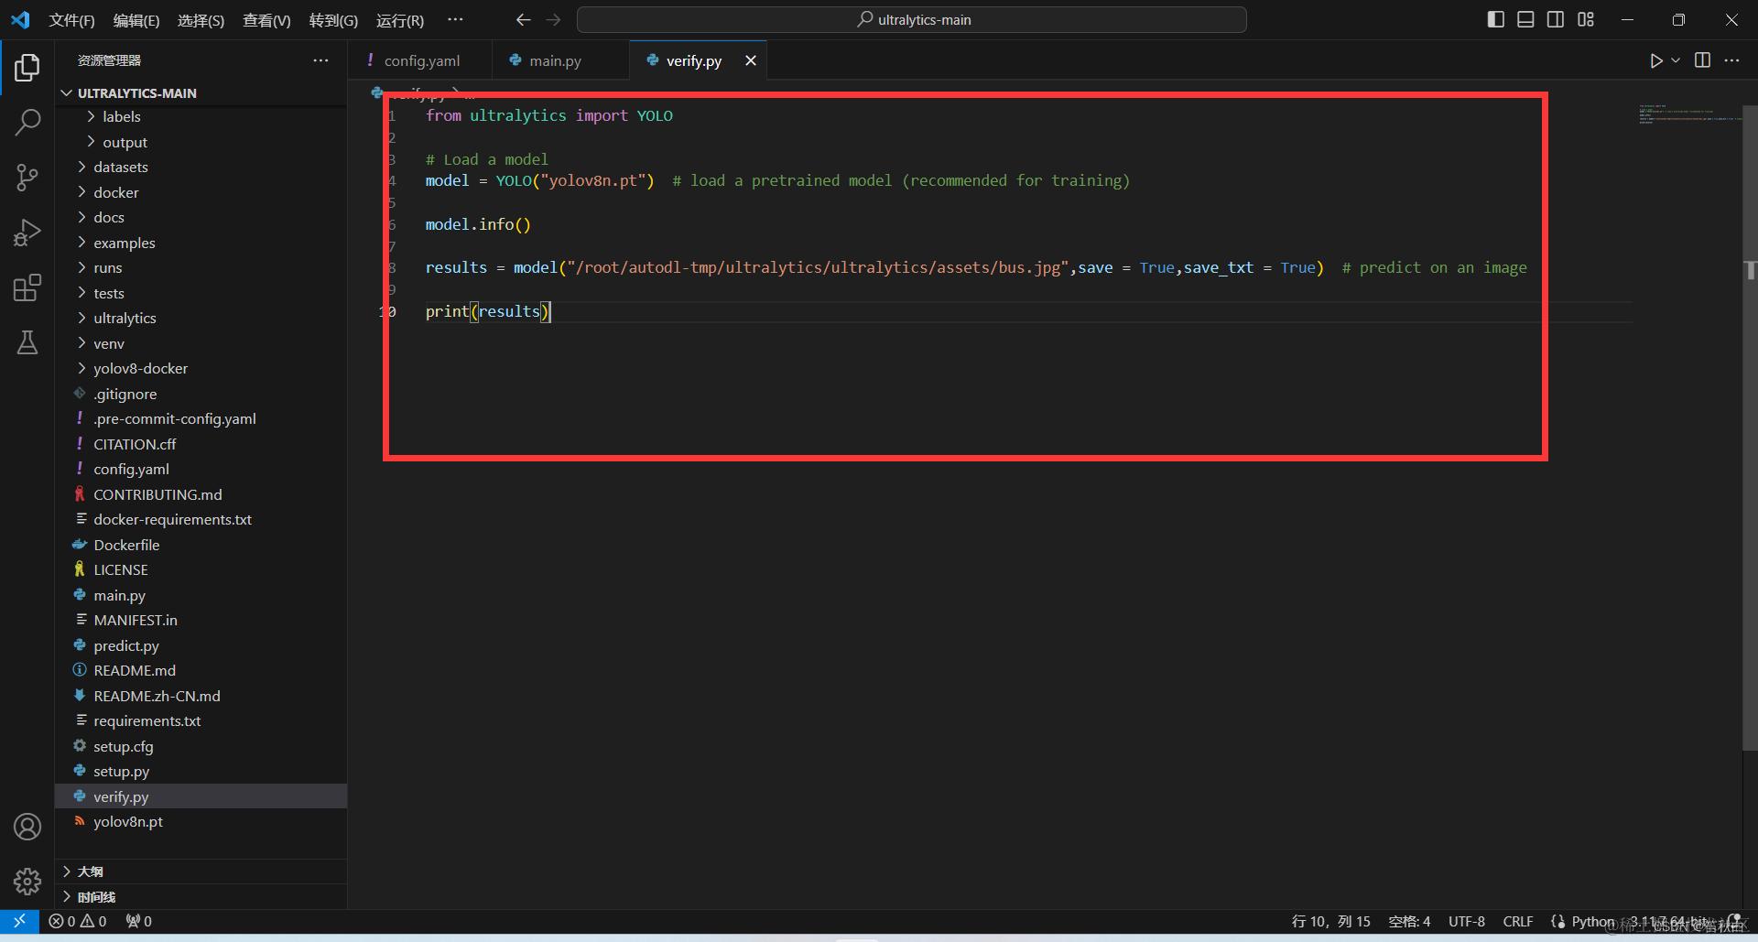Click the VS Code logo icon

point(20,19)
